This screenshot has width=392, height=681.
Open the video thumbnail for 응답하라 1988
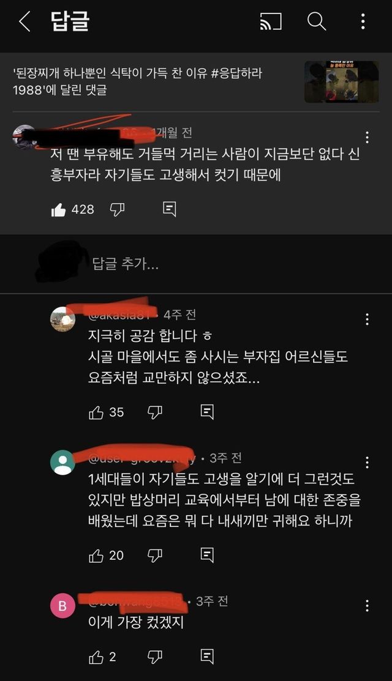point(342,82)
